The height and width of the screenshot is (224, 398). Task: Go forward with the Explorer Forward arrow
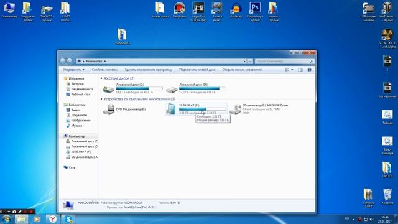coord(69,61)
